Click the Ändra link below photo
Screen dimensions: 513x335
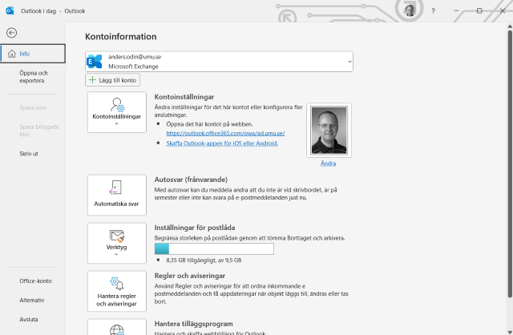coord(328,163)
